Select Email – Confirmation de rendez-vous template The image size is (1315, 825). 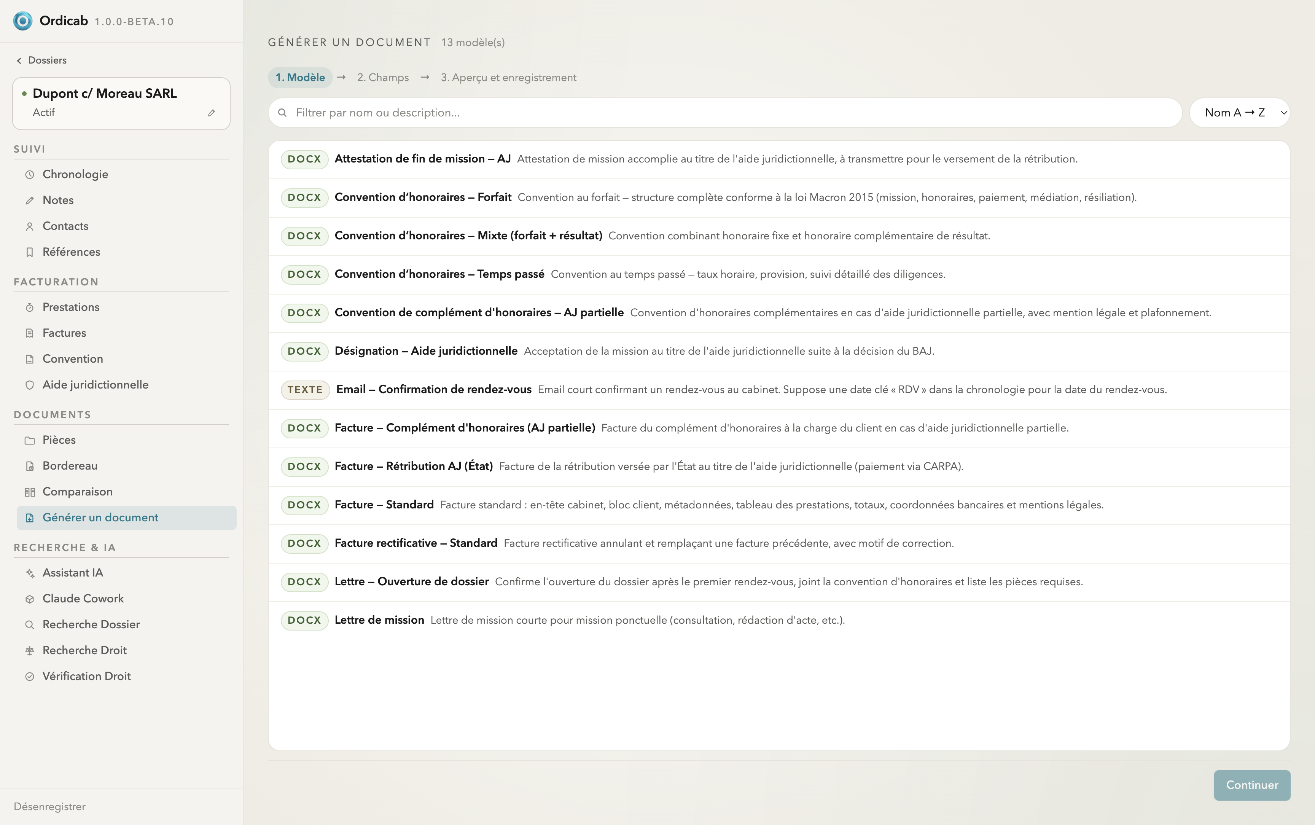(x=779, y=390)
